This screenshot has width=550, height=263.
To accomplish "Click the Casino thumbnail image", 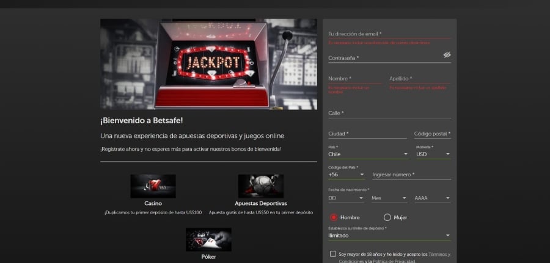I will tap(153, 186).
